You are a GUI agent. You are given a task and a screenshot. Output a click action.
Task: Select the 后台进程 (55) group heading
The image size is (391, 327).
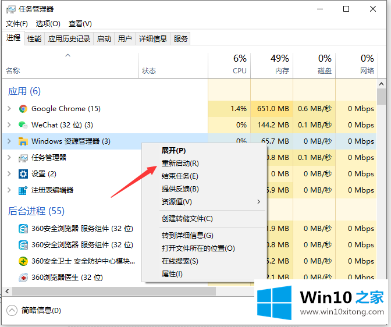coord(36,211)
